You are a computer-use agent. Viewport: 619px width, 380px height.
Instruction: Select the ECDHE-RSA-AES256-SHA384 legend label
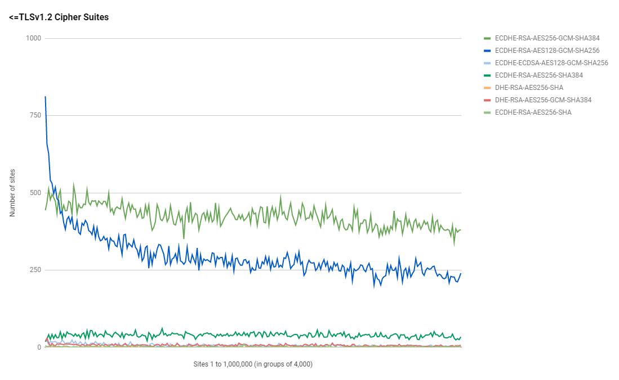538,76
